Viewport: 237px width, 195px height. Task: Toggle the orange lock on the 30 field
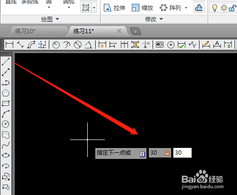click(167, 153)
